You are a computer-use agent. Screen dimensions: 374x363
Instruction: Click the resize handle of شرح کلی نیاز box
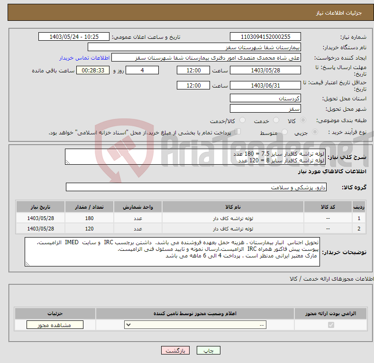coord(68,162)
